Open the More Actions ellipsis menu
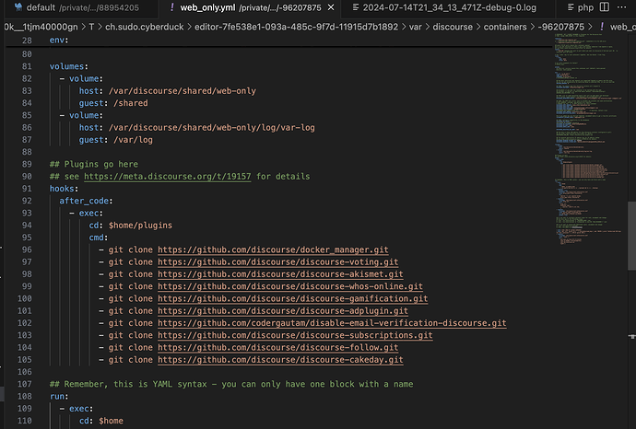Screen dimensions: 636x429 point(621,7)
